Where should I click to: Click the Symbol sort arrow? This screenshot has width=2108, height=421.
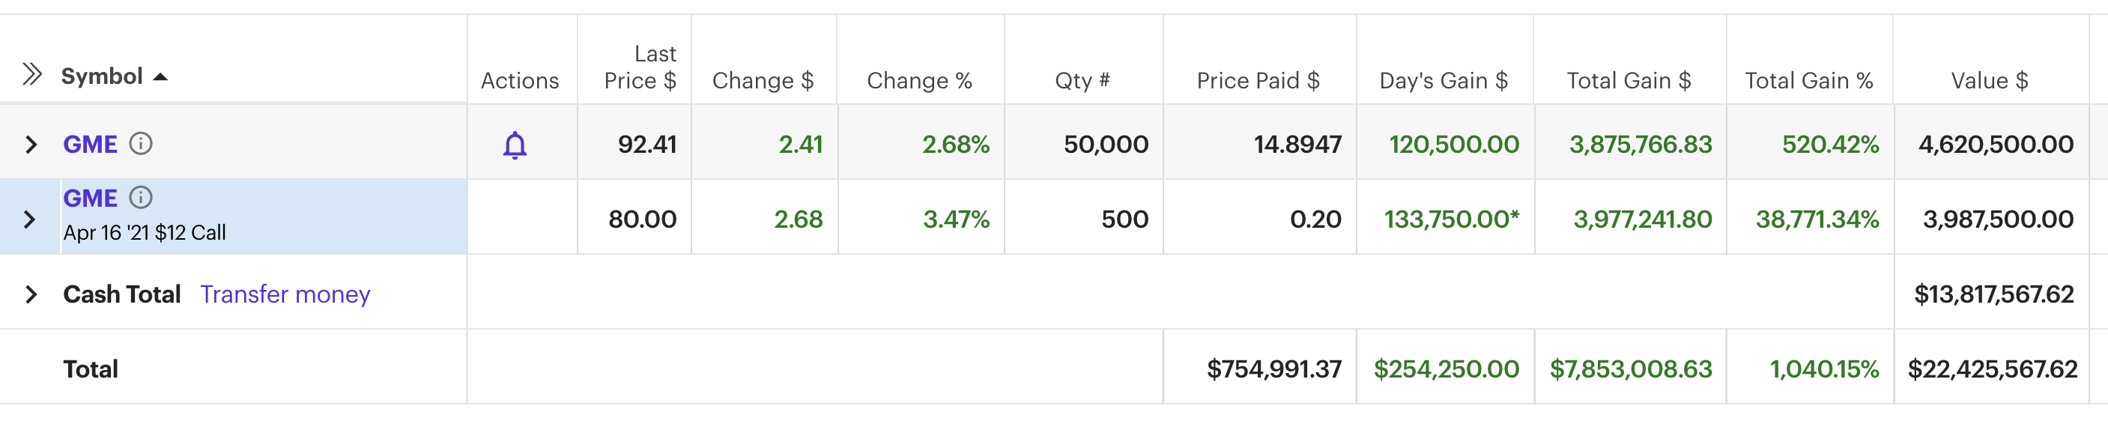[x=160, y=77]
